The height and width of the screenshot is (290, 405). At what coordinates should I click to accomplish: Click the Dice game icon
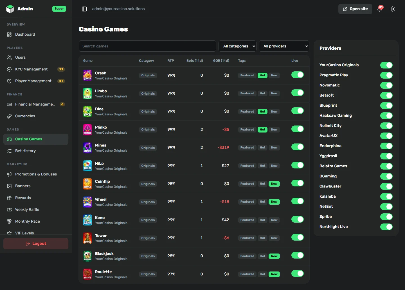[x=87, y=111]
